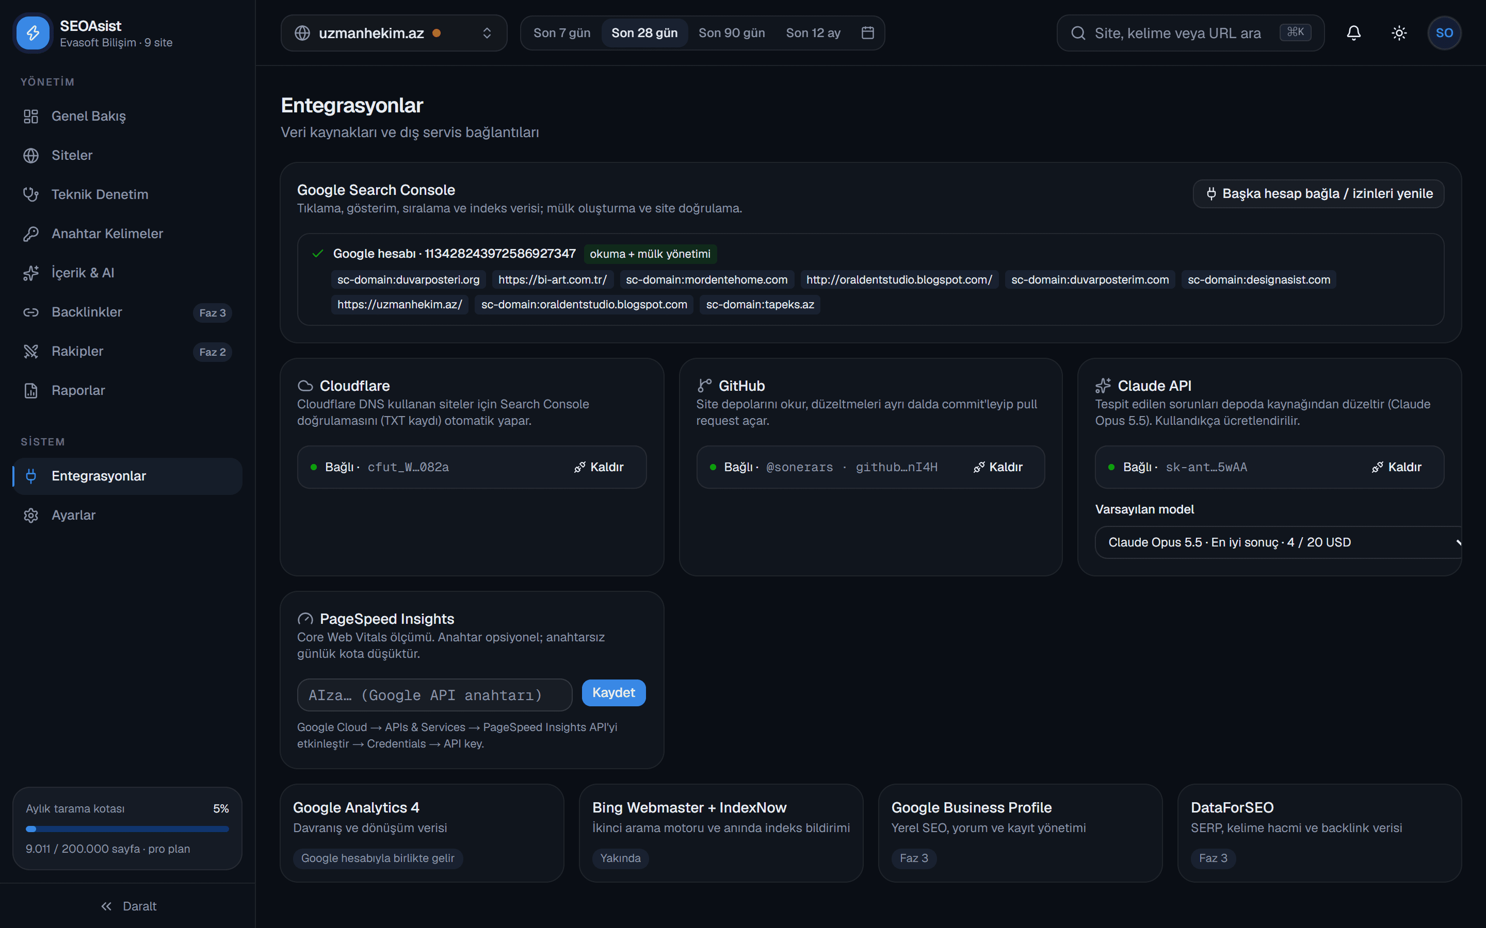
Task: Click the Aylık tarama kotası progress bar
Action: pyautogui.click(x=127, y=829)
